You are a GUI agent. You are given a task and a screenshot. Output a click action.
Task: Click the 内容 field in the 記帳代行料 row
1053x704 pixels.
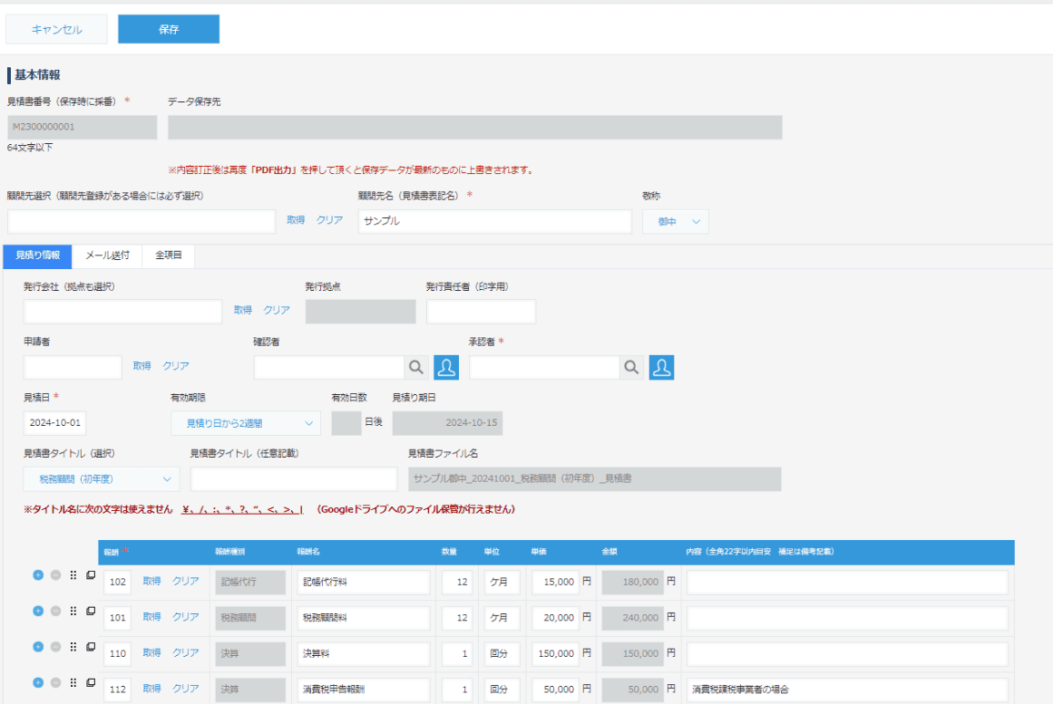coord(847,582)
